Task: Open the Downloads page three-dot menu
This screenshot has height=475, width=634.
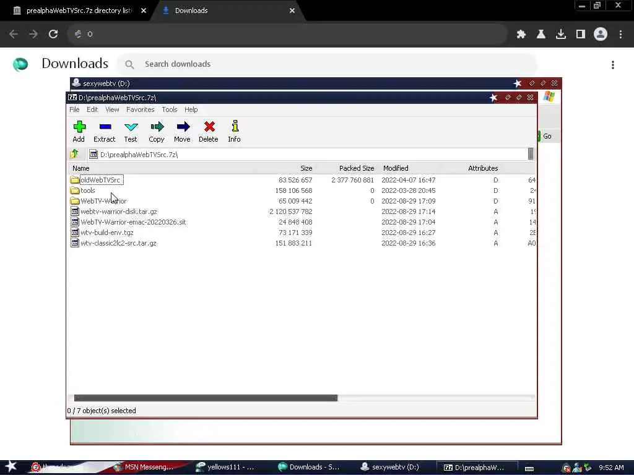Action: coord(612,64)
